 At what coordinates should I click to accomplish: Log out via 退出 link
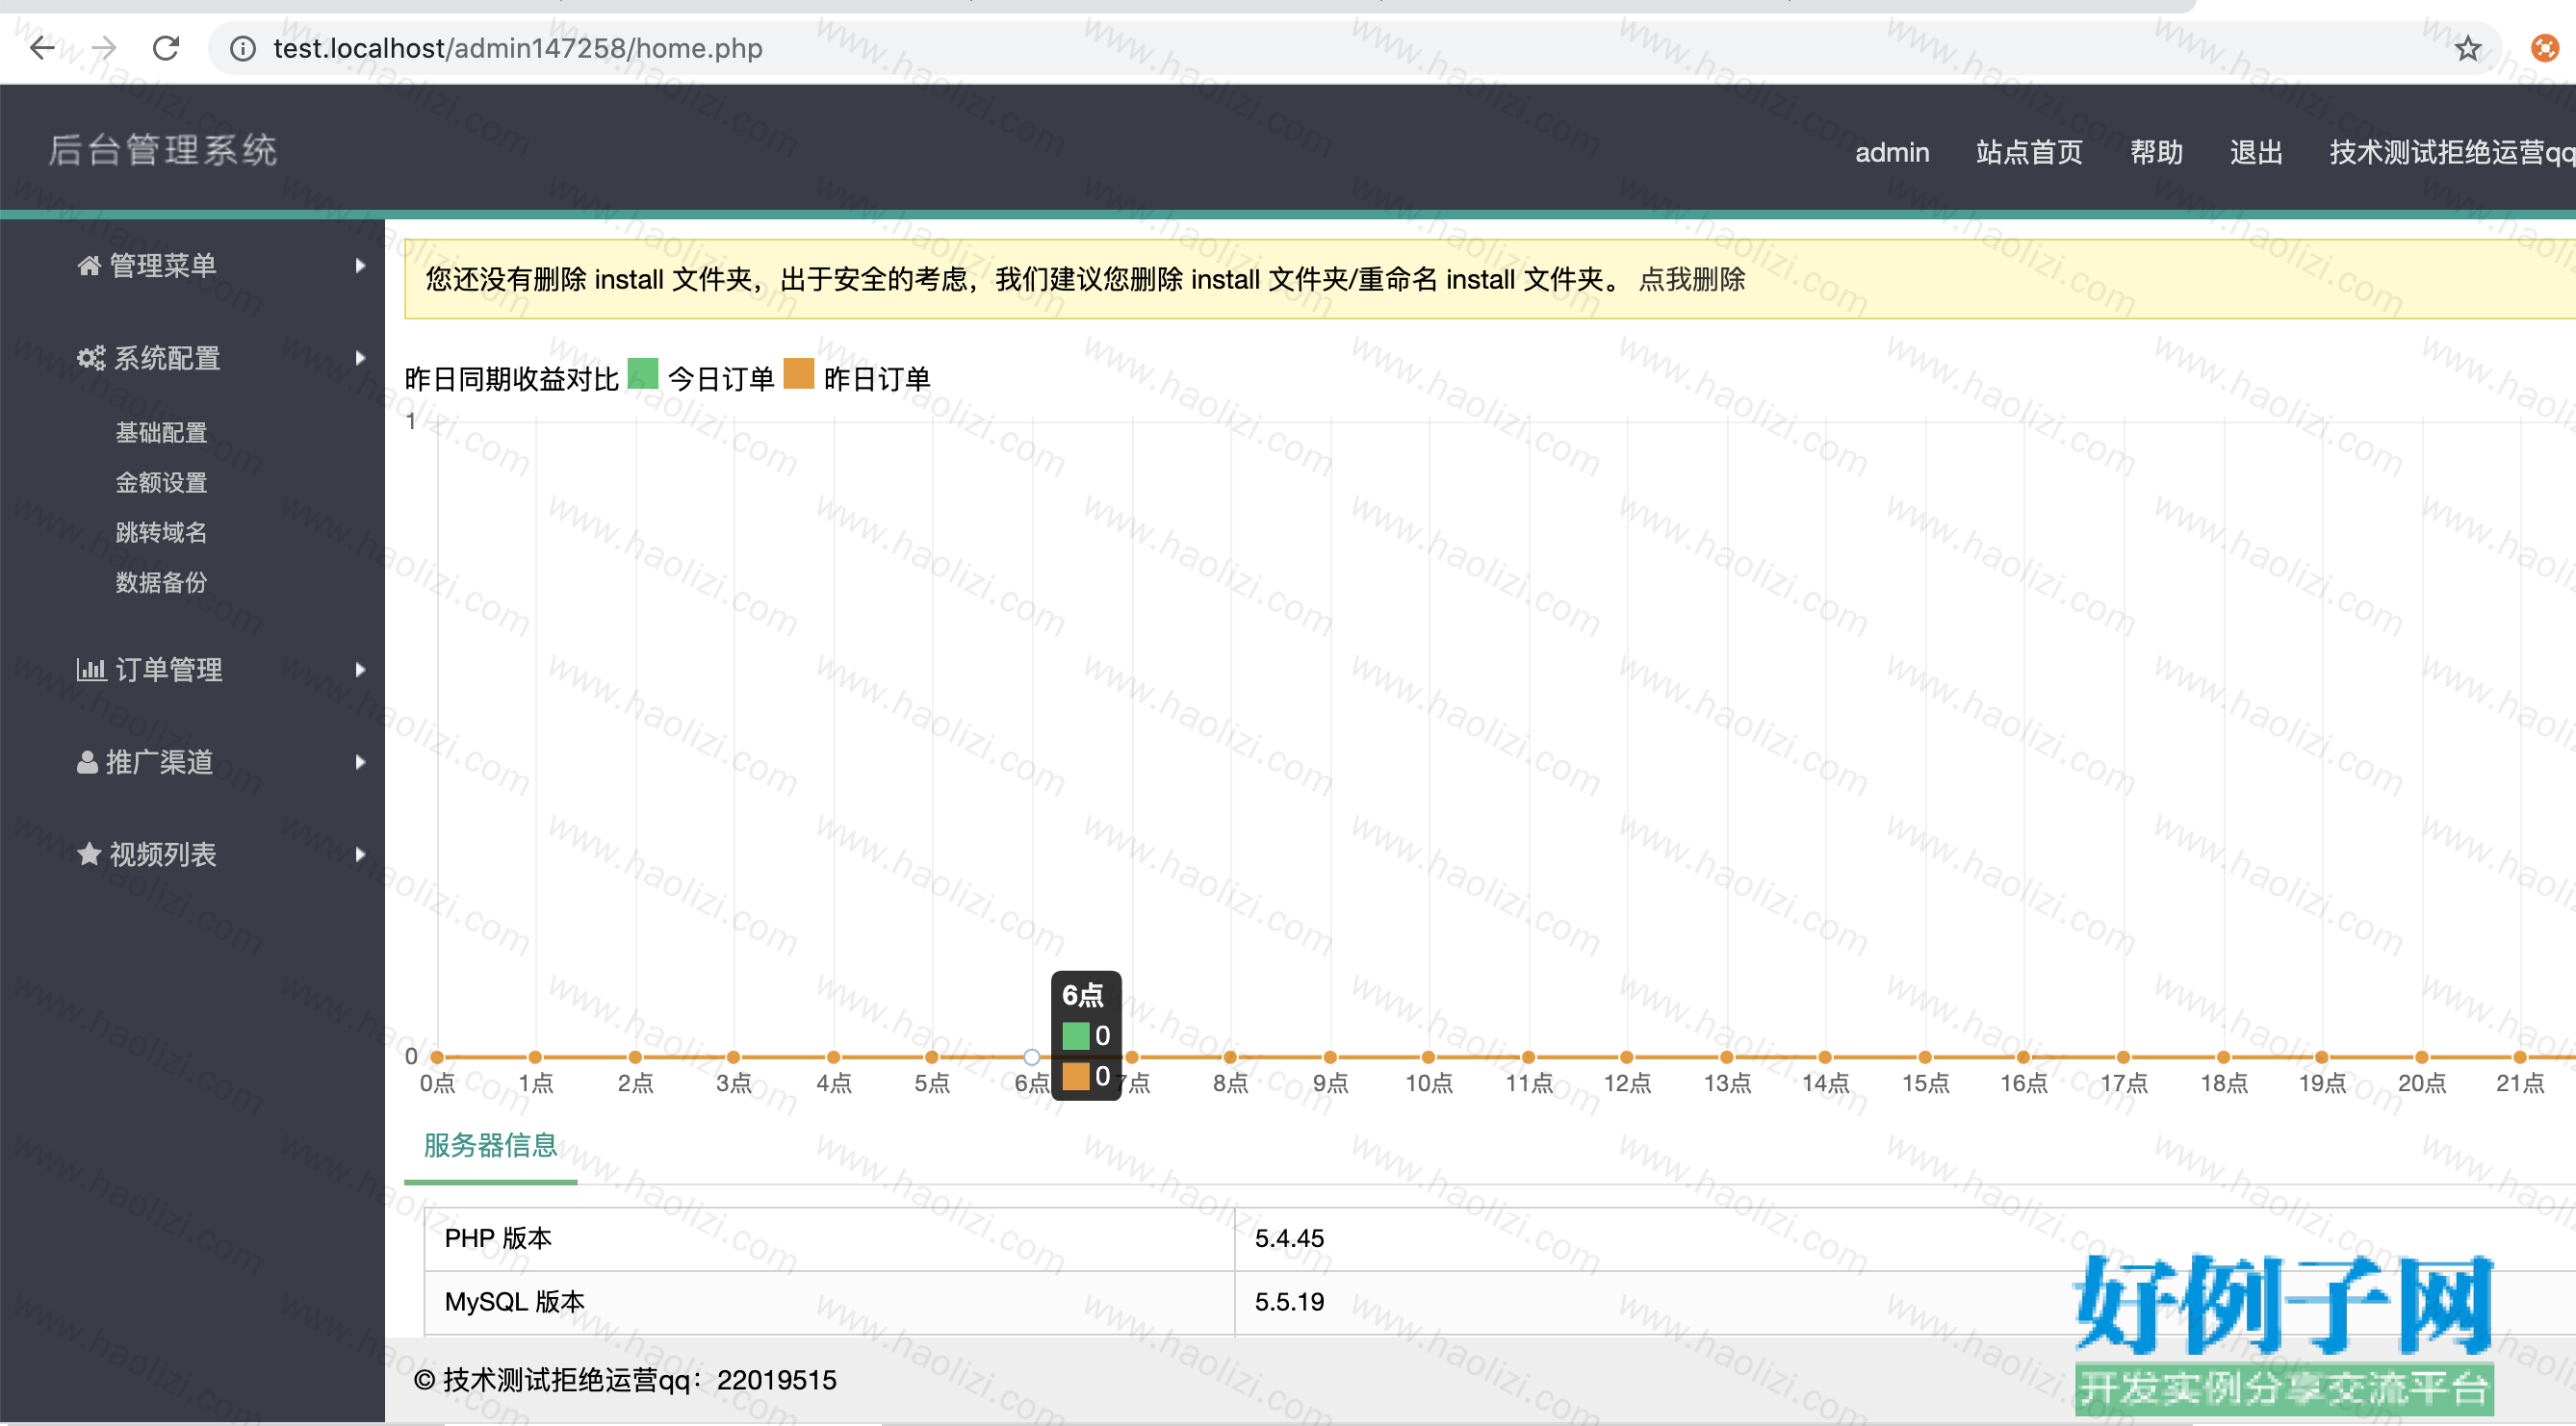click(2256, 152)
